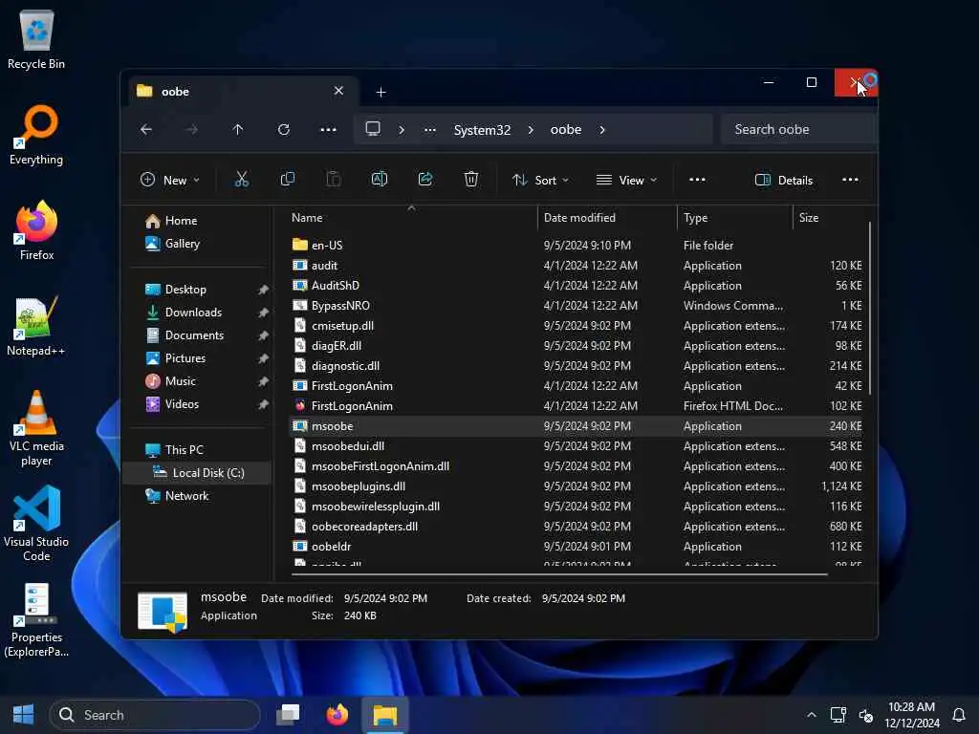Click the PC monitor icon in address bar
Viewport: 979px width, 734px height.
coord(373,129)
